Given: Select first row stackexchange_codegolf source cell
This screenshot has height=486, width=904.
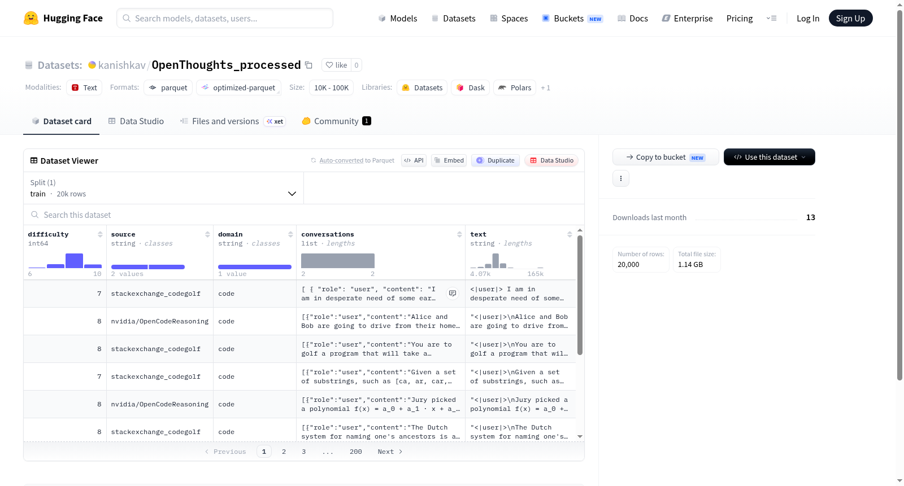Looking at the screenshot, I should 160,294.
